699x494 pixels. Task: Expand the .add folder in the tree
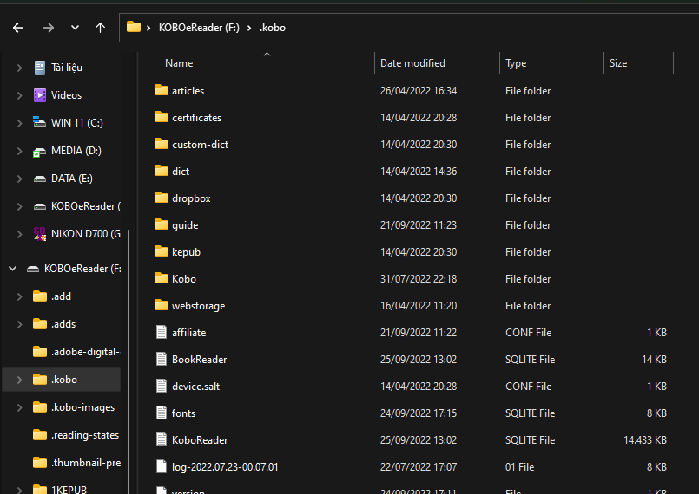pos(19,296)
